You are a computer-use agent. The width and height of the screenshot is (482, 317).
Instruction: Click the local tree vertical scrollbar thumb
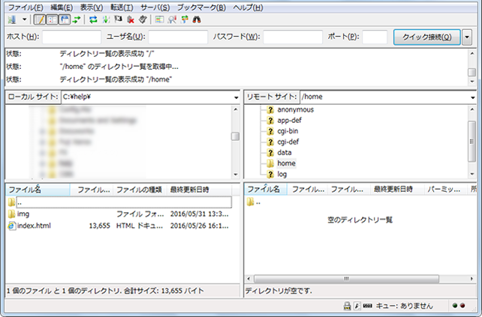tap(235, 136)
